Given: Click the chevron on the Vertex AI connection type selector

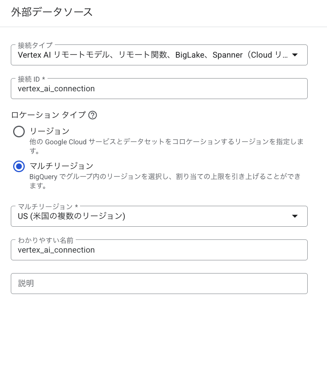Looking at the screenshot, I should pos(295,55).
